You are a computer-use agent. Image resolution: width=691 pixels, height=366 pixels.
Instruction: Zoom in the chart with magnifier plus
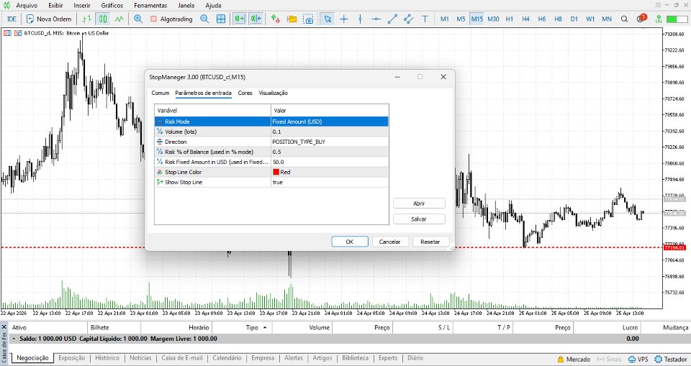tap(138, 19)
